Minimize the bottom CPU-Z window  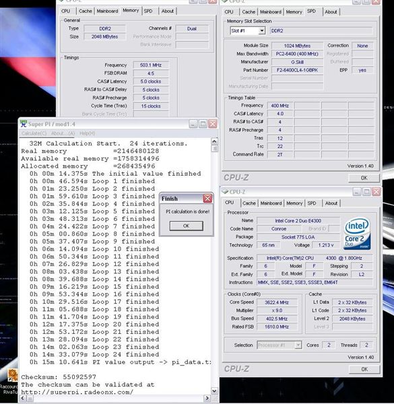tap(357, 191)
